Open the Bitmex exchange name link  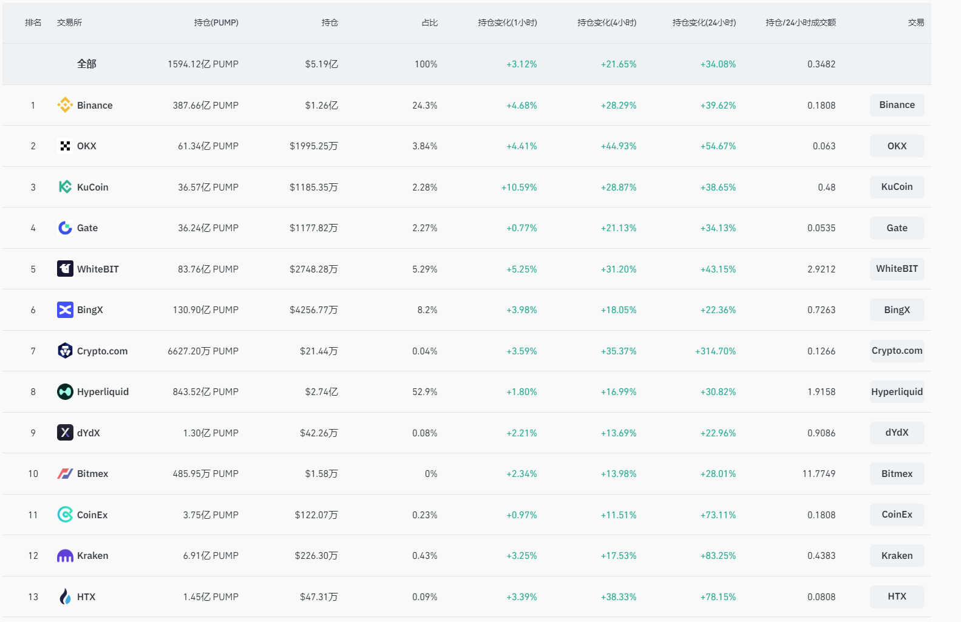click(x=92, y=474)
